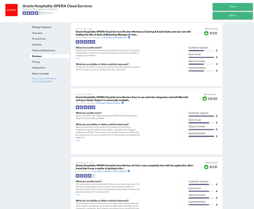The width and height of the screenshot is (254, 209).
Task: Click the 'January 23, 2018' date
Action: click(84, 94)
